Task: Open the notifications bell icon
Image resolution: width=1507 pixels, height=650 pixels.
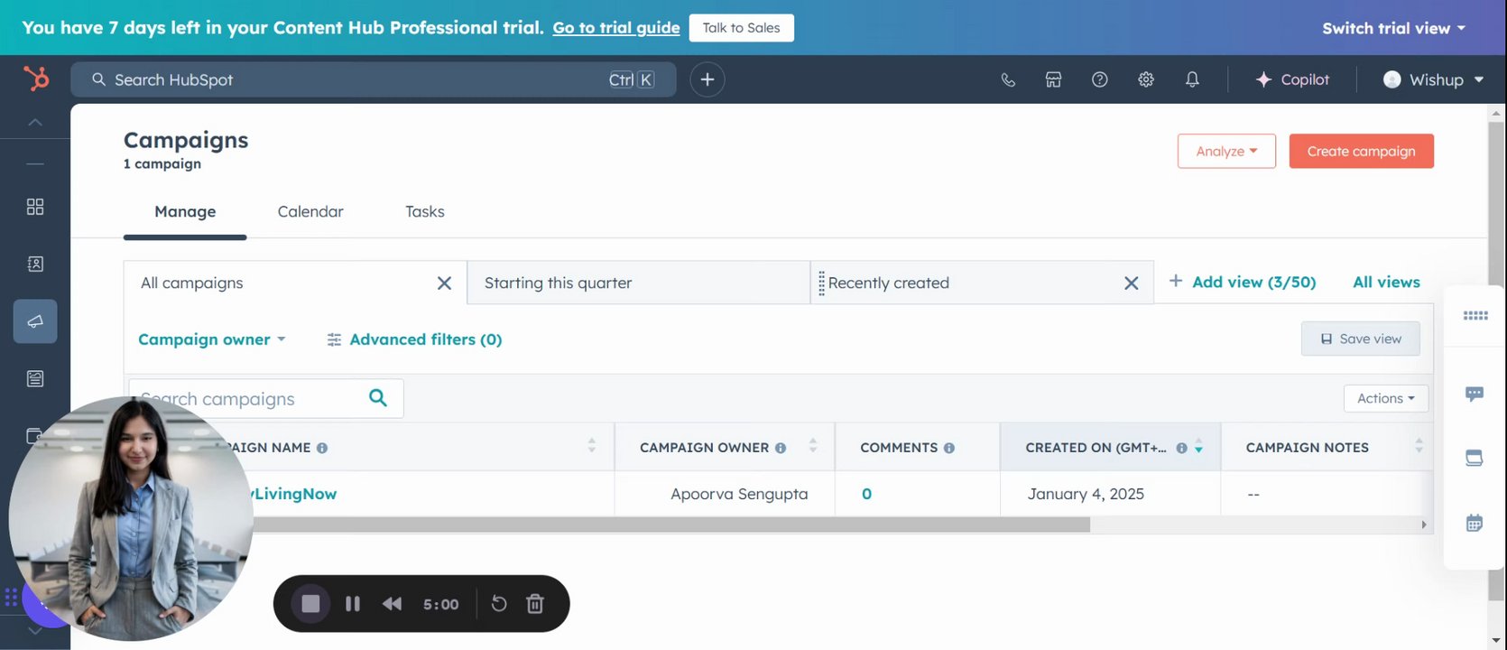Action: click(x=1192, y=79)
